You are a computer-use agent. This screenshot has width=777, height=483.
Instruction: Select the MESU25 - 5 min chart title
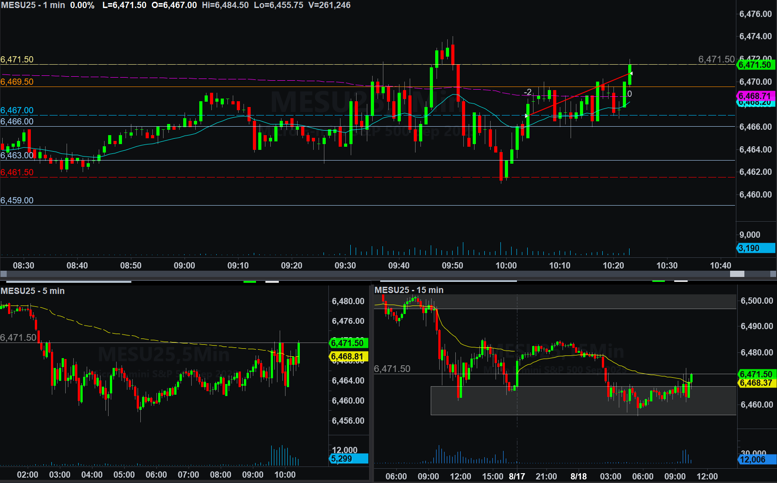33,291
